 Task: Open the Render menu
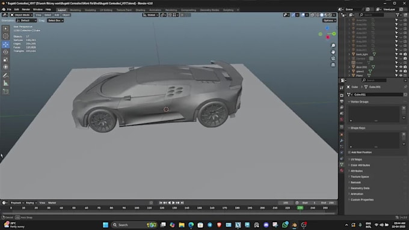click(x=26, y=10)
